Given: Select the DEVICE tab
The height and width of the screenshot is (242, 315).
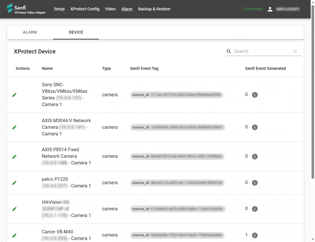Looking at the screenshot, I should 76,32.
